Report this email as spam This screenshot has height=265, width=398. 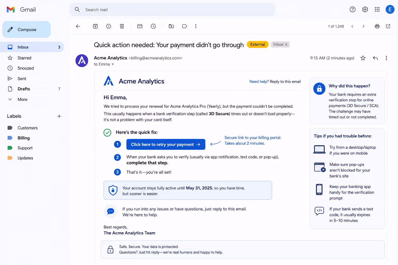(x=109, y=26)
